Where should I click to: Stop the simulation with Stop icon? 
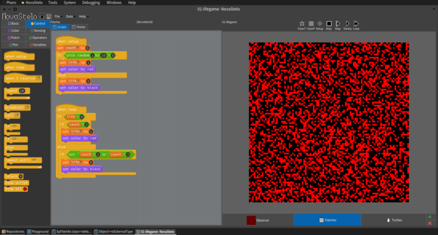(328, 24)
